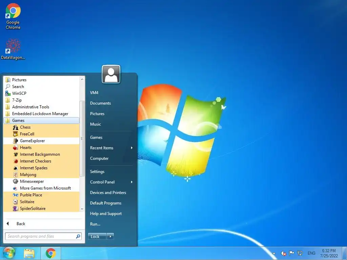Open VM4 user folder
The width and height of the screenshot is (347, 260).
[94, 93]
